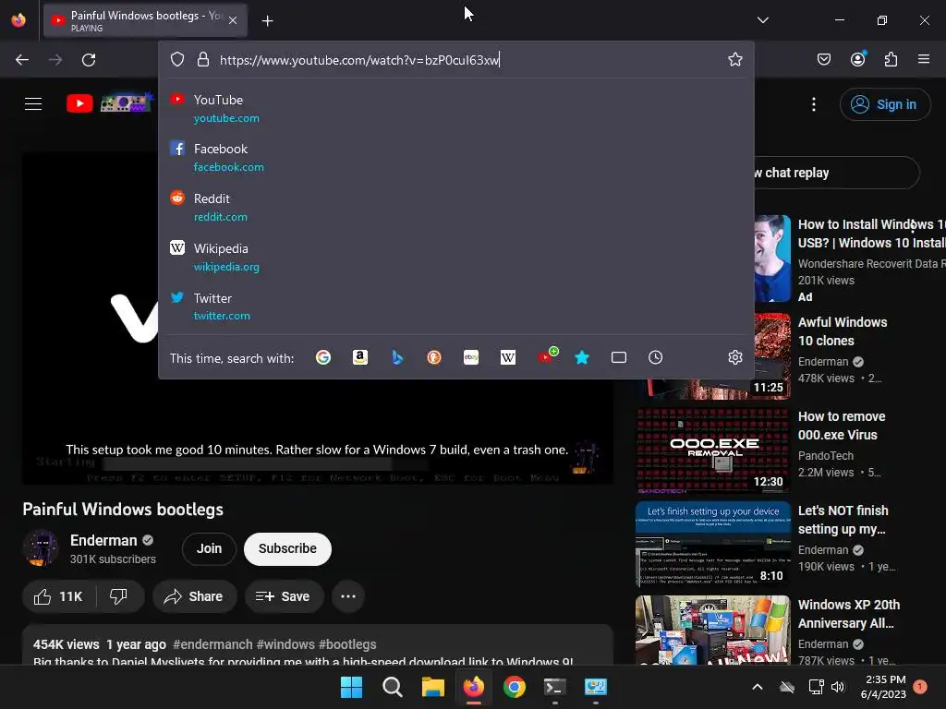Click Enderman channel avatar

tap(41, 548)
